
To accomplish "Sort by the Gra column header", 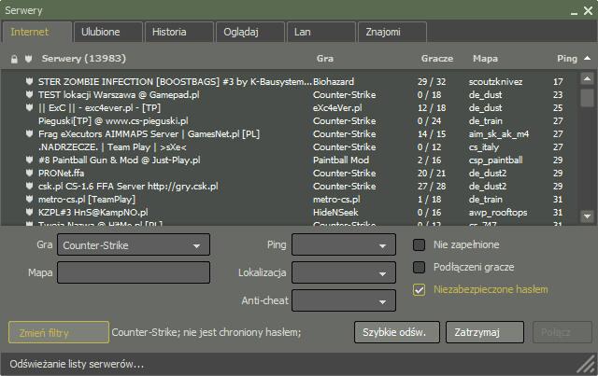I will coord(325,58).
